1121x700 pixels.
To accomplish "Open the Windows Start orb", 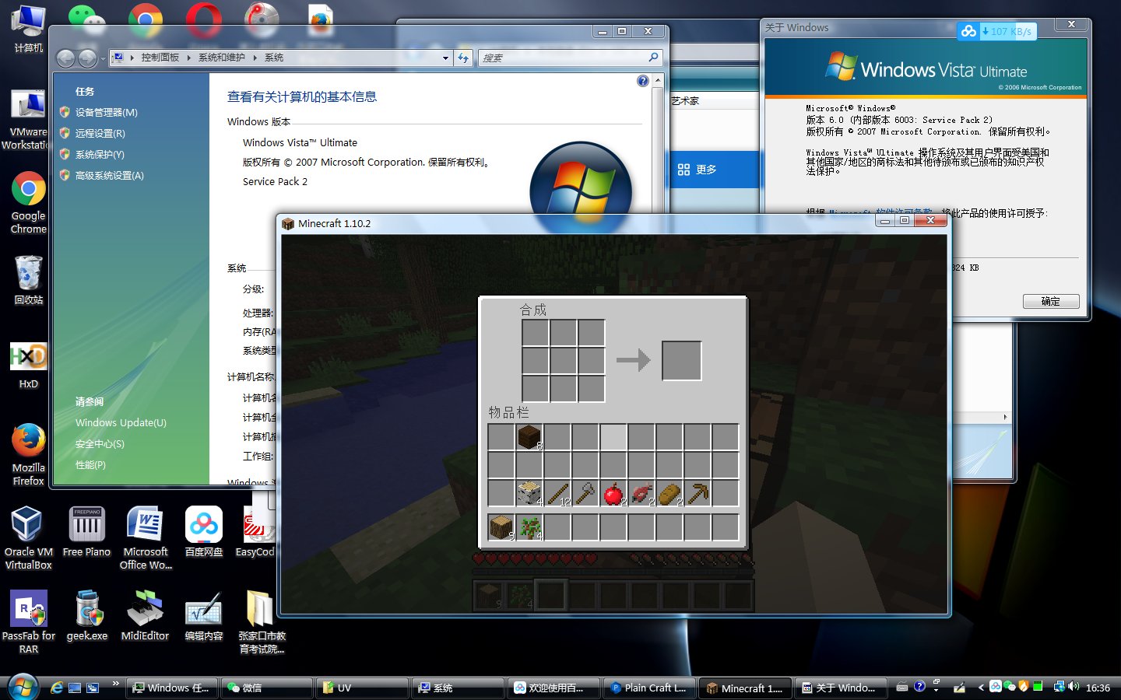I will (x=22, y=687).
